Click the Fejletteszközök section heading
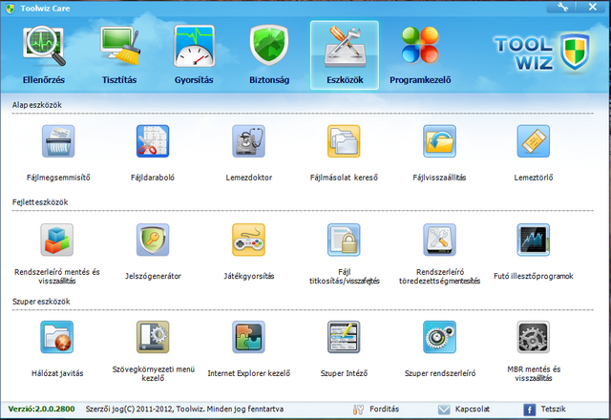Screen dimensions: 611x420 40,202
